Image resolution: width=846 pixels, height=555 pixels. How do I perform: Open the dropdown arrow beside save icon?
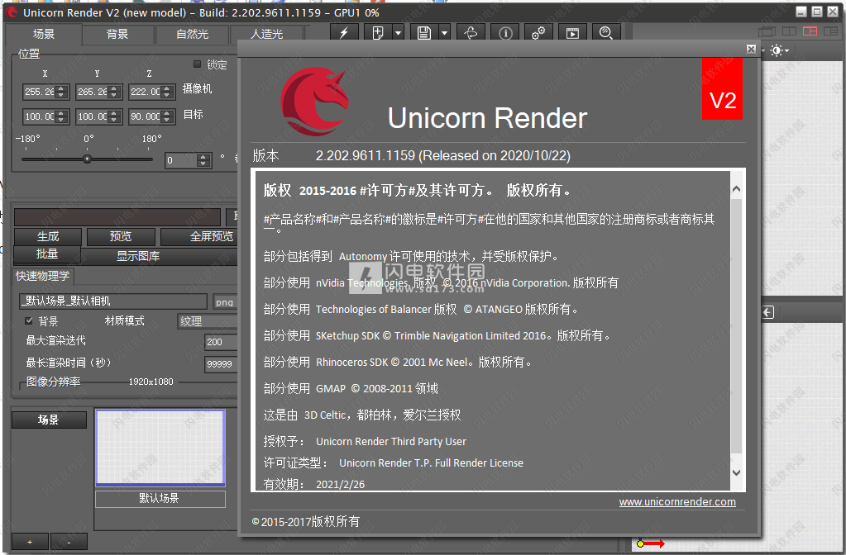click(445, 33)
